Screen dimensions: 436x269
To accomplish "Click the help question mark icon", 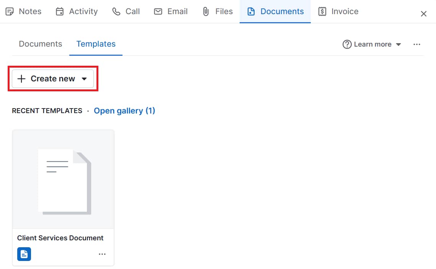I will [x=346, y=44].
